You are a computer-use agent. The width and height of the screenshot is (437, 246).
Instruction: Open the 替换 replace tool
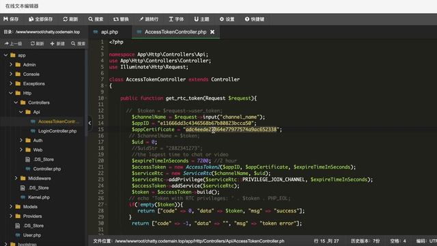click(x=121, y=19)
